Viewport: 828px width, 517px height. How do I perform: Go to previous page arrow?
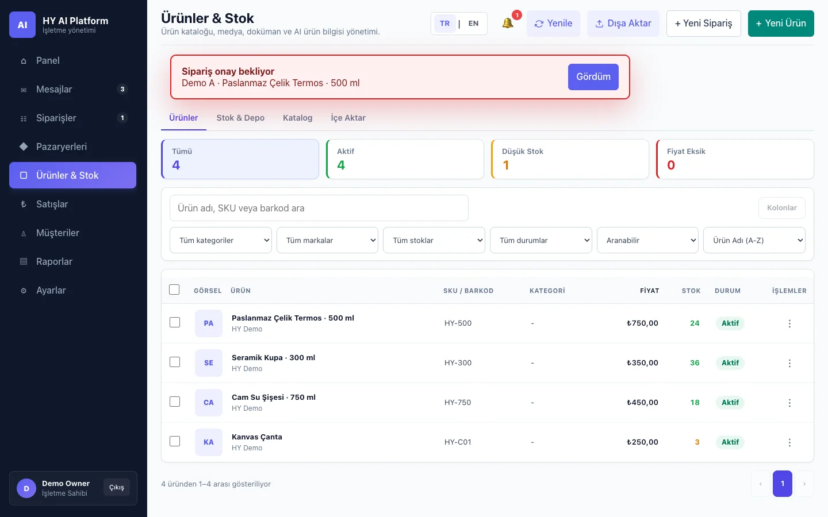(761, 484)
